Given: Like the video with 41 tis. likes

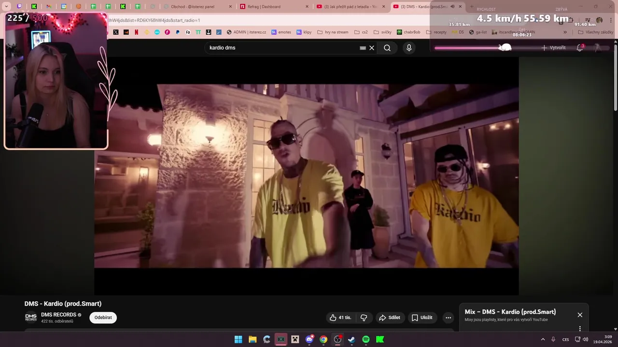Looking at the screenshot, I should (x=341, y=318).
